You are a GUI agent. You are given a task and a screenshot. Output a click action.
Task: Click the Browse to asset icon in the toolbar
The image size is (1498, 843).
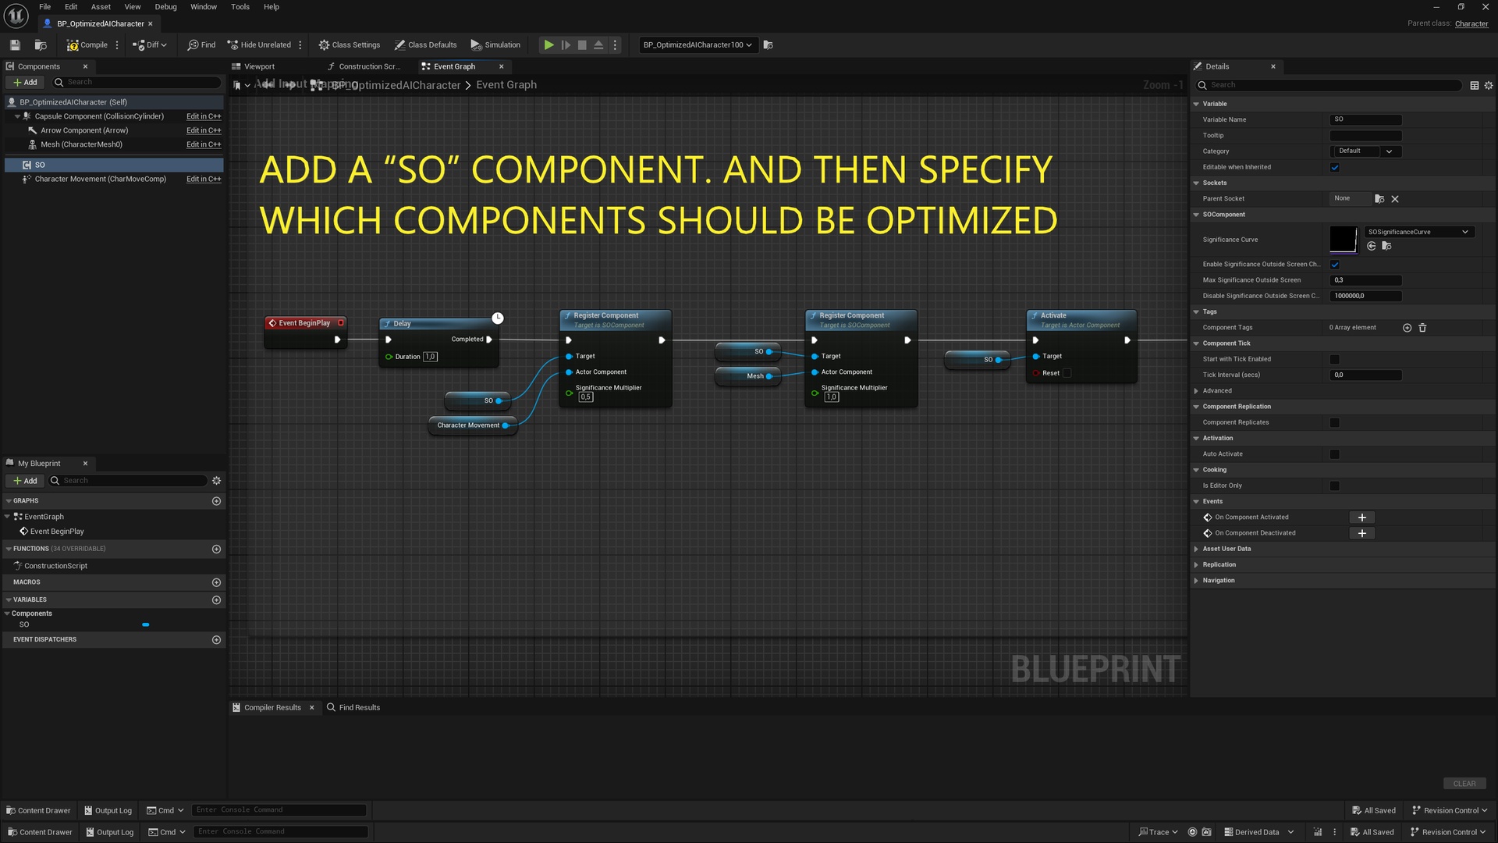pyautogui.click(x=41, y=45)
